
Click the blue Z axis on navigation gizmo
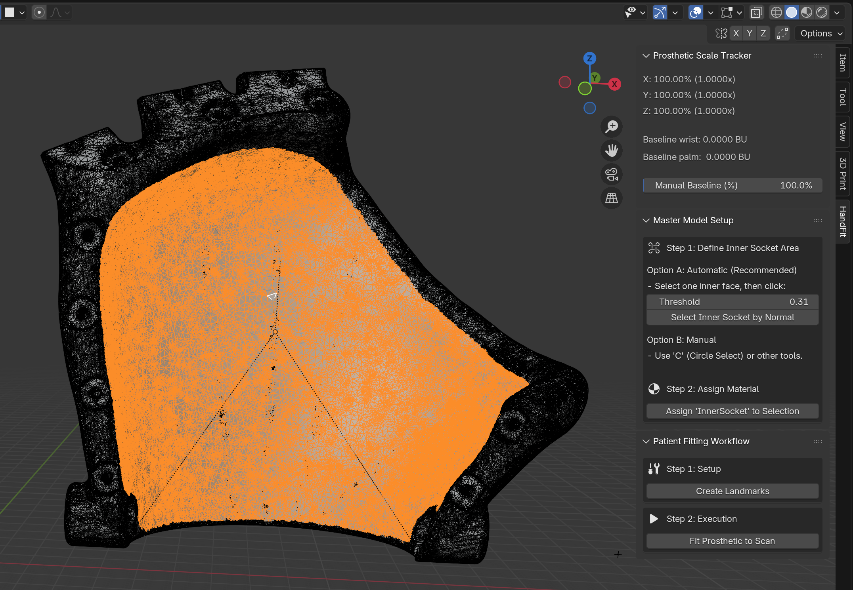coord(589,58)
